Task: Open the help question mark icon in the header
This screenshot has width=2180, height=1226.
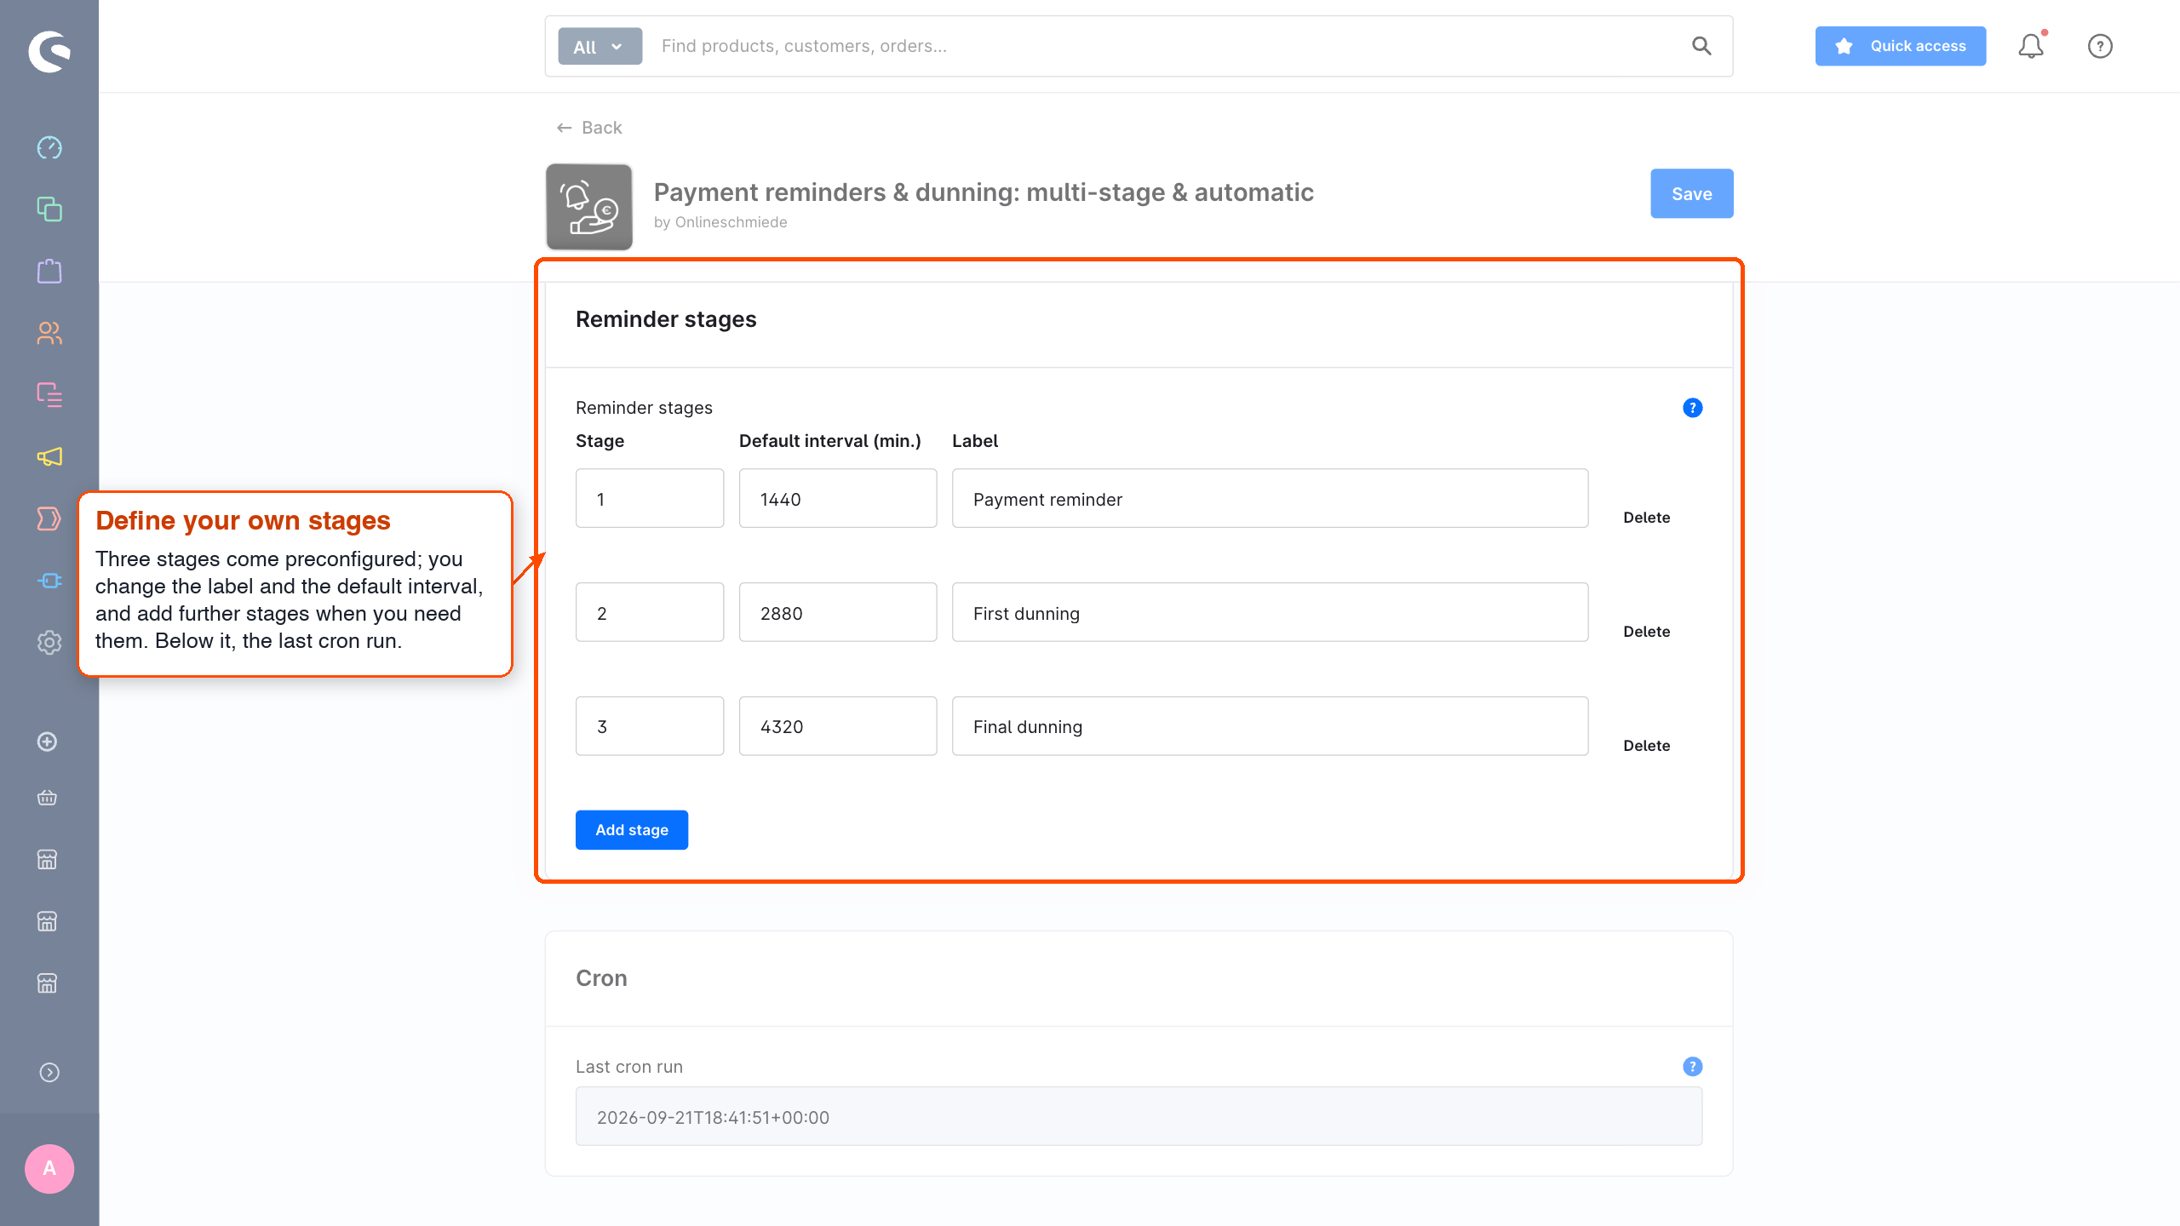Action: [x=2100, y=46]
